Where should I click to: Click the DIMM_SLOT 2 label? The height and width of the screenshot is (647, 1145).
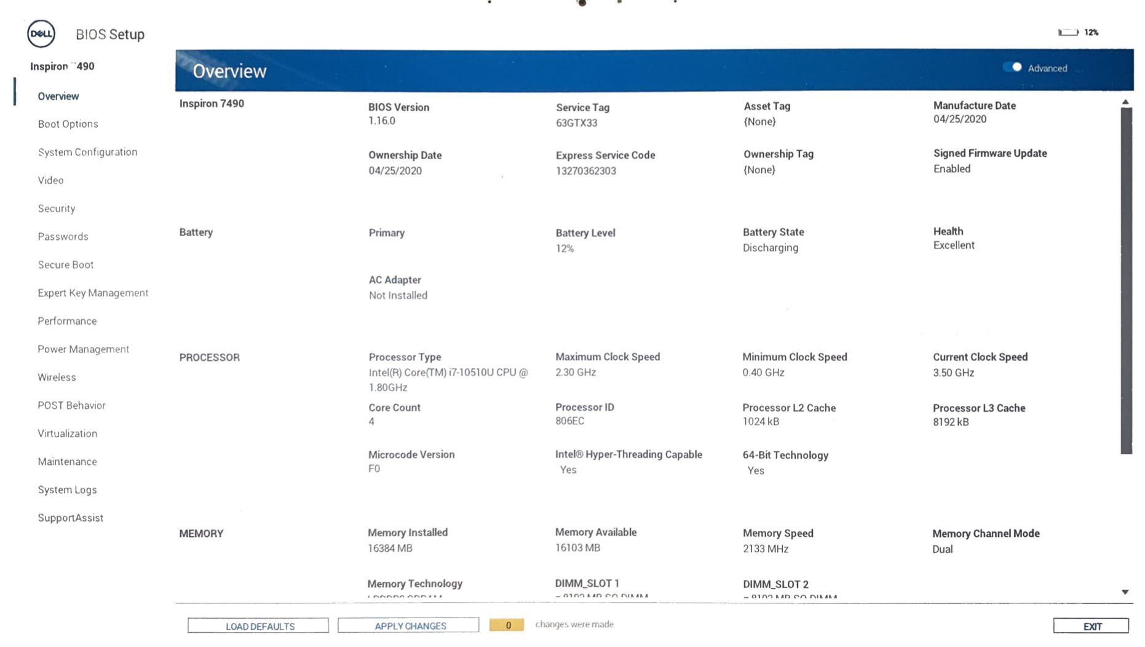point(775,584)
